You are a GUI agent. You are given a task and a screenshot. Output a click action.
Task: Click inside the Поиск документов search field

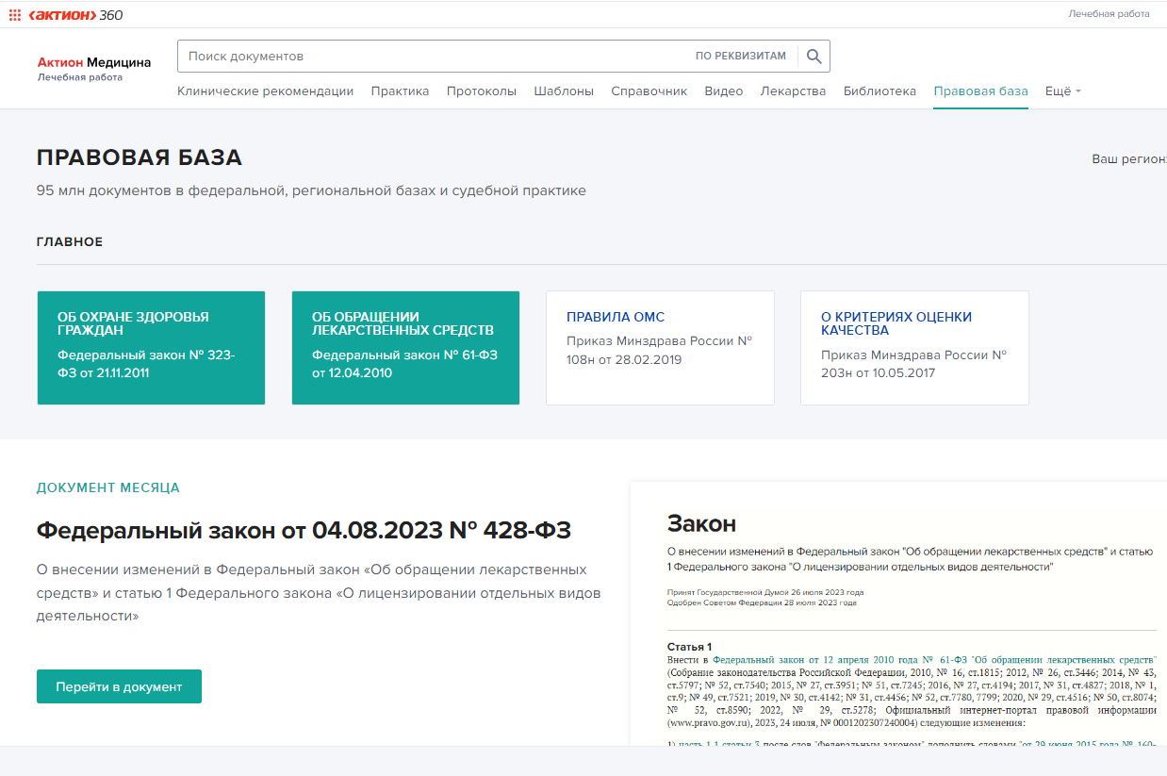tap(434, 57)
